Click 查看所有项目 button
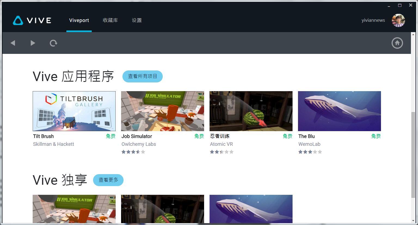418x225 pixels. [x=143, y=76]
